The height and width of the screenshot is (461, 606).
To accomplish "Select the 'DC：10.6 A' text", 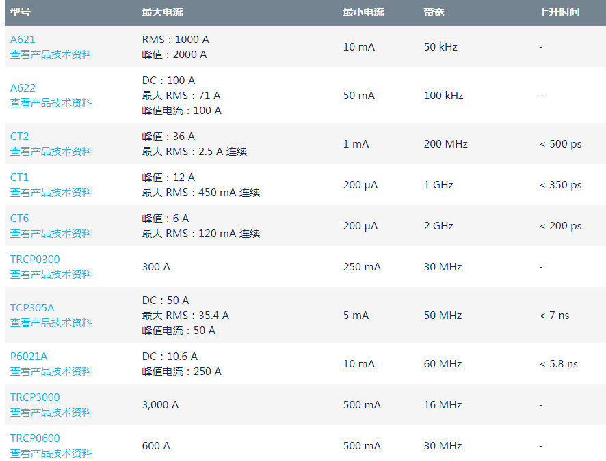I will (x=170, y=357).
